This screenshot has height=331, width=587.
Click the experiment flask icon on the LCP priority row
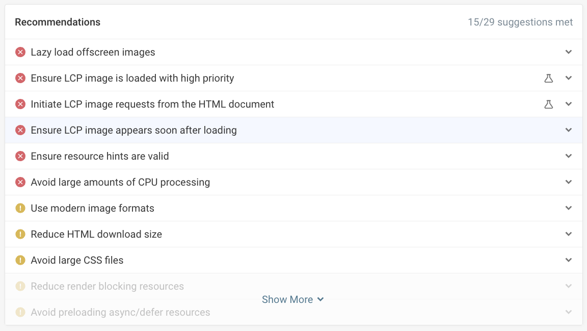point(549,78)
